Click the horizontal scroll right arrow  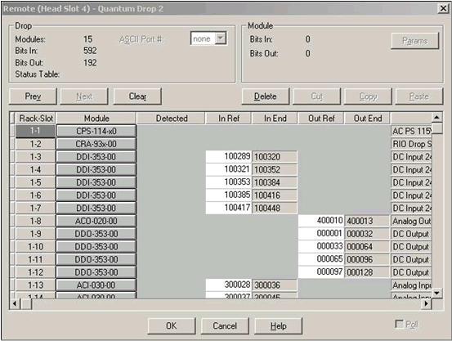(x=427, y=303)
